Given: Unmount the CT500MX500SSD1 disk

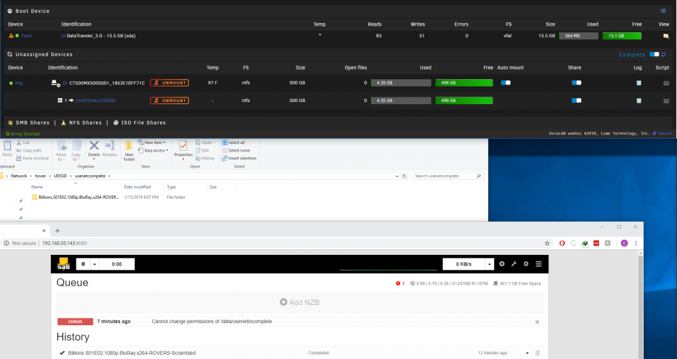Looking at the screenshot, I should coord(169,82).
